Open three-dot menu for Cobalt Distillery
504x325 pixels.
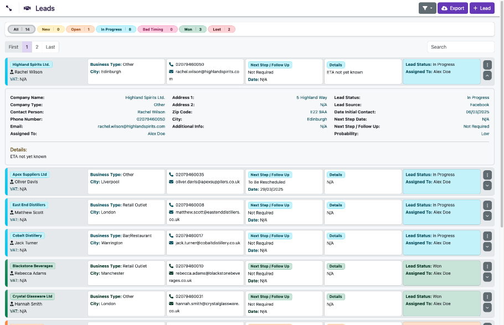pos(487,236)
